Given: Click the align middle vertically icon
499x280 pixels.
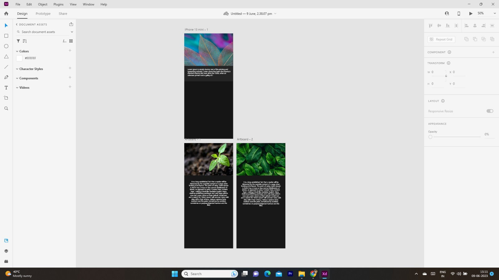Looking at the screenshot, I should tap(439, 26).
